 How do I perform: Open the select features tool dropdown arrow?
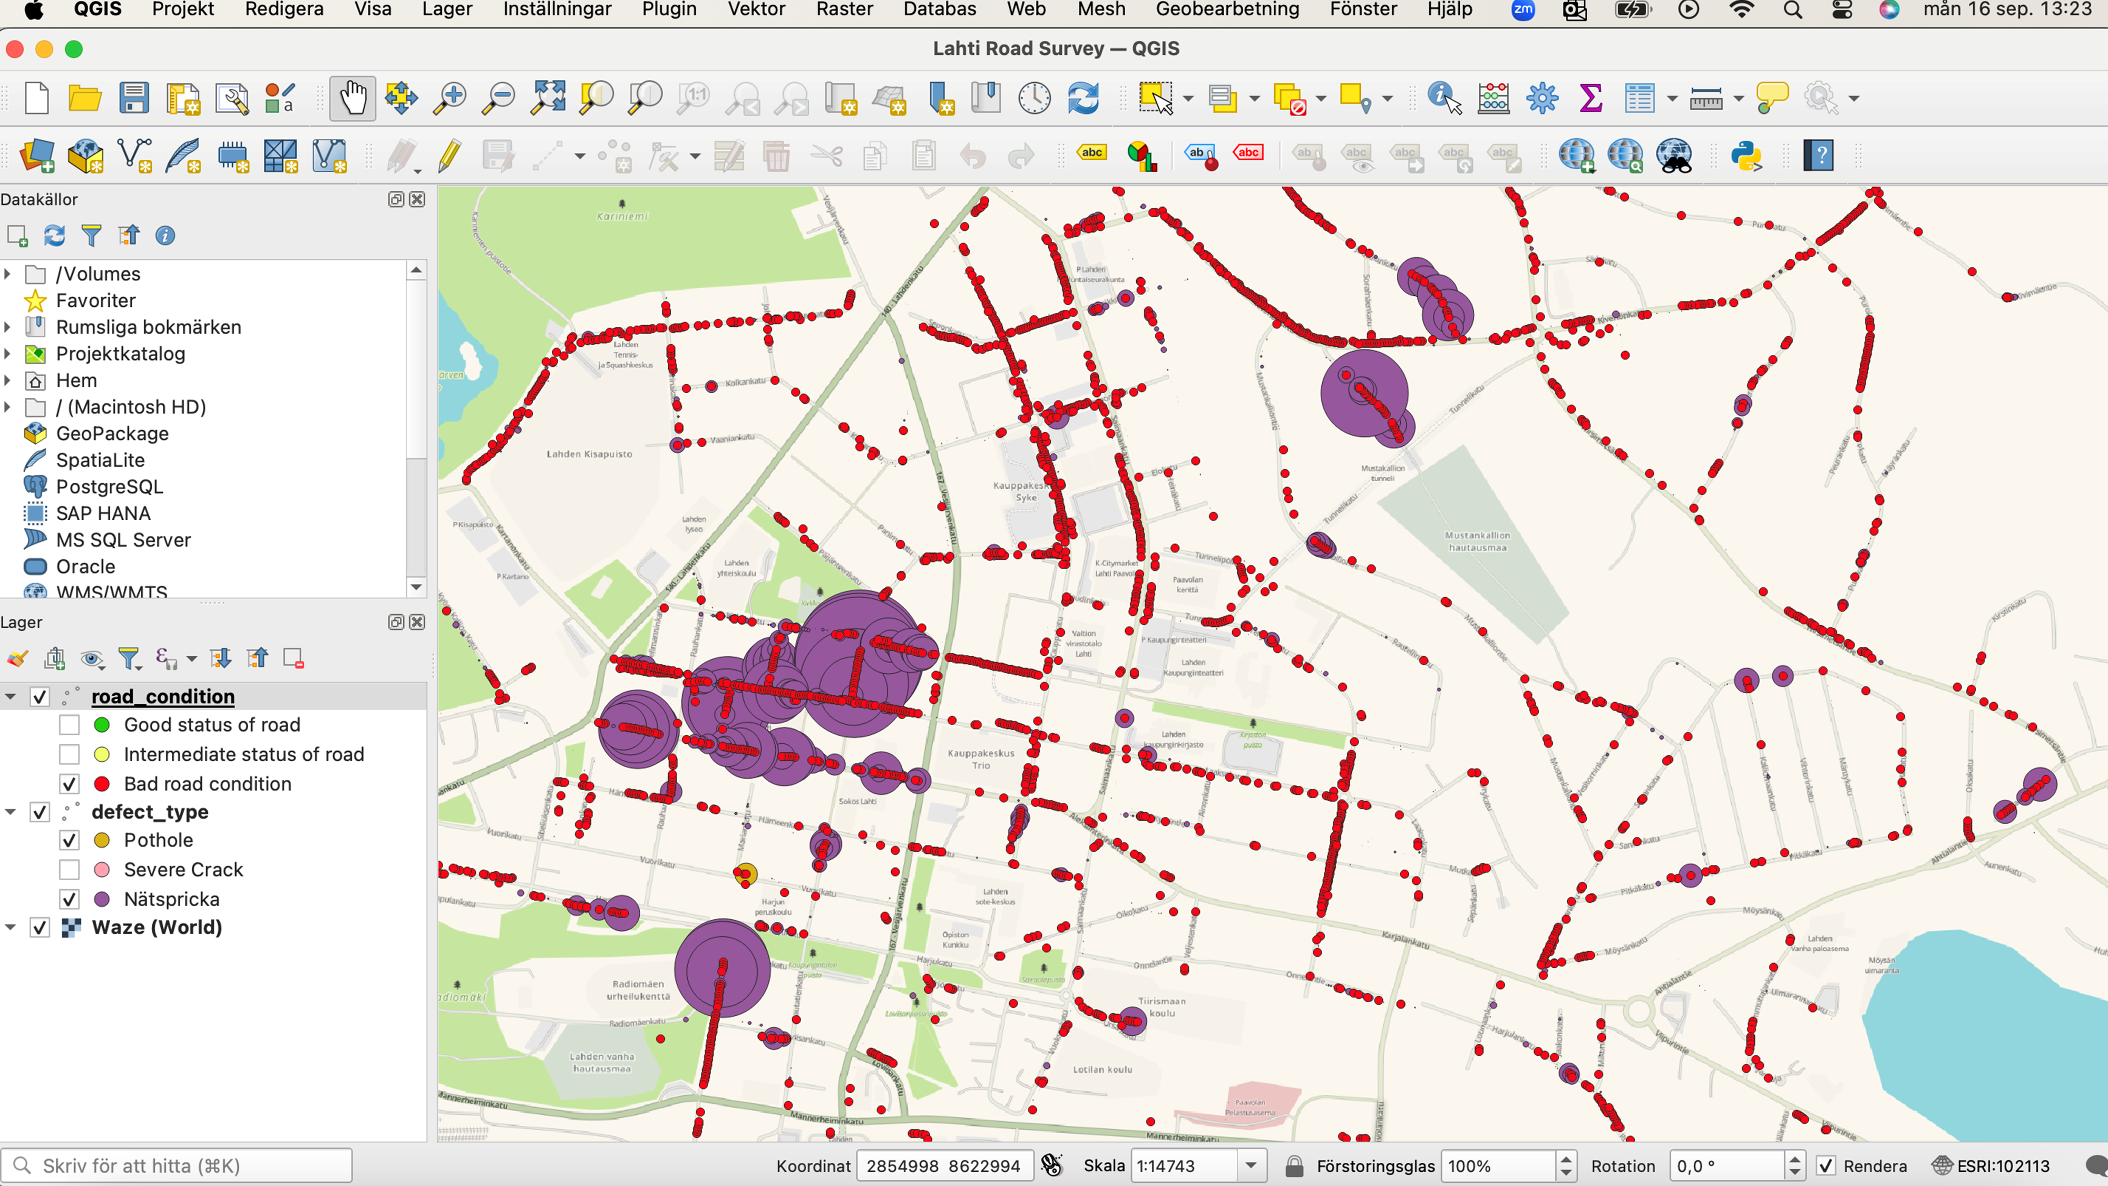click(x=1188, y=99)
